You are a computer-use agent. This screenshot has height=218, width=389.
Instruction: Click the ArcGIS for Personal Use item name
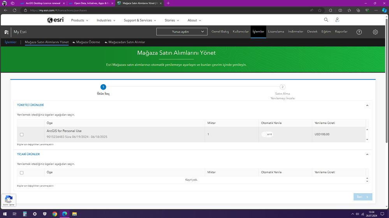(64, 131)
